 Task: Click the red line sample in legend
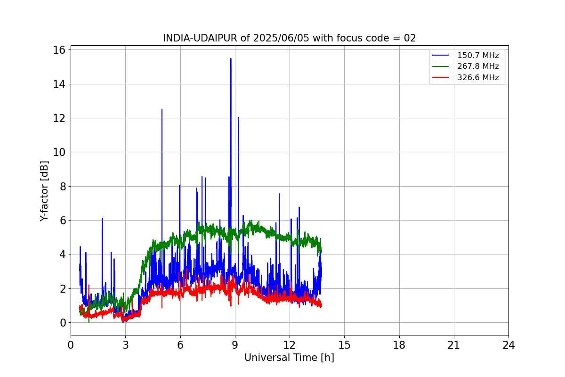click(441, 78)
